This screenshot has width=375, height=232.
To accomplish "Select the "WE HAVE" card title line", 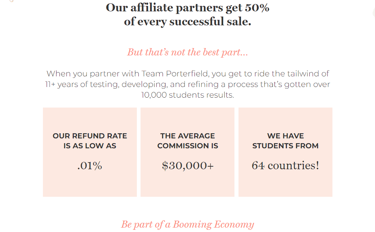I will [285, 136].
